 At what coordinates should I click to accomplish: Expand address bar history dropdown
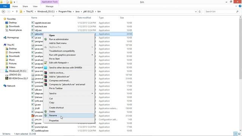pyautogui.click(x=196, y=12)
